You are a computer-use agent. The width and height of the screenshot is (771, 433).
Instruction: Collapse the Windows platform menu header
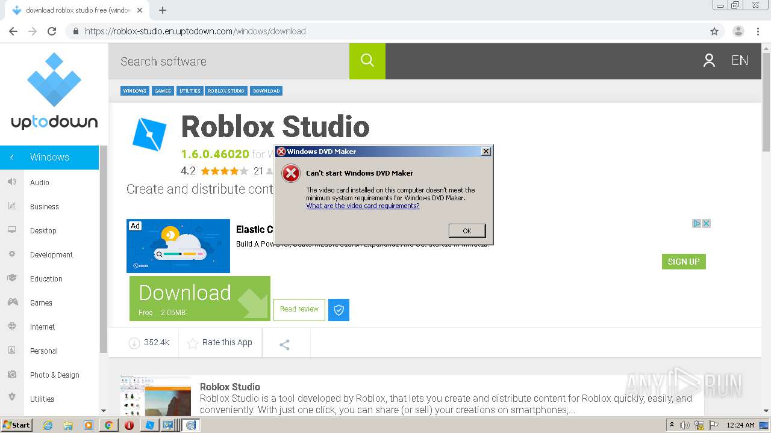[49, 157]
